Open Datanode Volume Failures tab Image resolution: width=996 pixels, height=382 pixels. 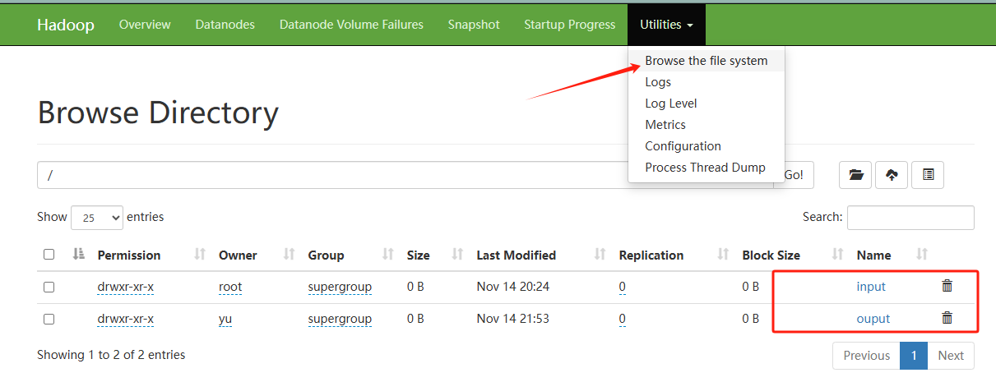(x=351, y=25)
